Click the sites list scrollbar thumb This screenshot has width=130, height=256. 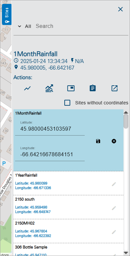point(126,121)
